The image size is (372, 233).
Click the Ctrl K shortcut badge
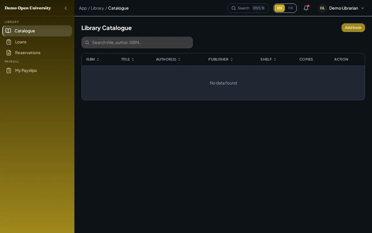coord(259,8)
